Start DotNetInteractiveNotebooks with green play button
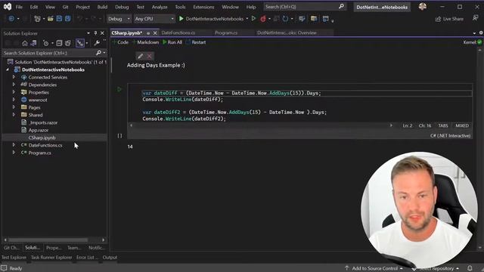This screenshot has height=272, width=484. (181, 19)
